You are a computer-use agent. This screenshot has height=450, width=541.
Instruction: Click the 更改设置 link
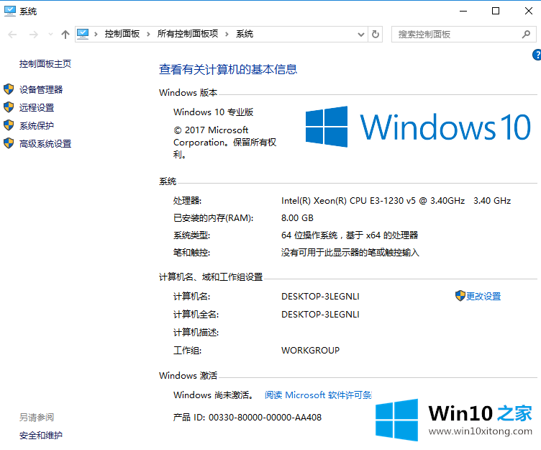click(x=483, y=297)
